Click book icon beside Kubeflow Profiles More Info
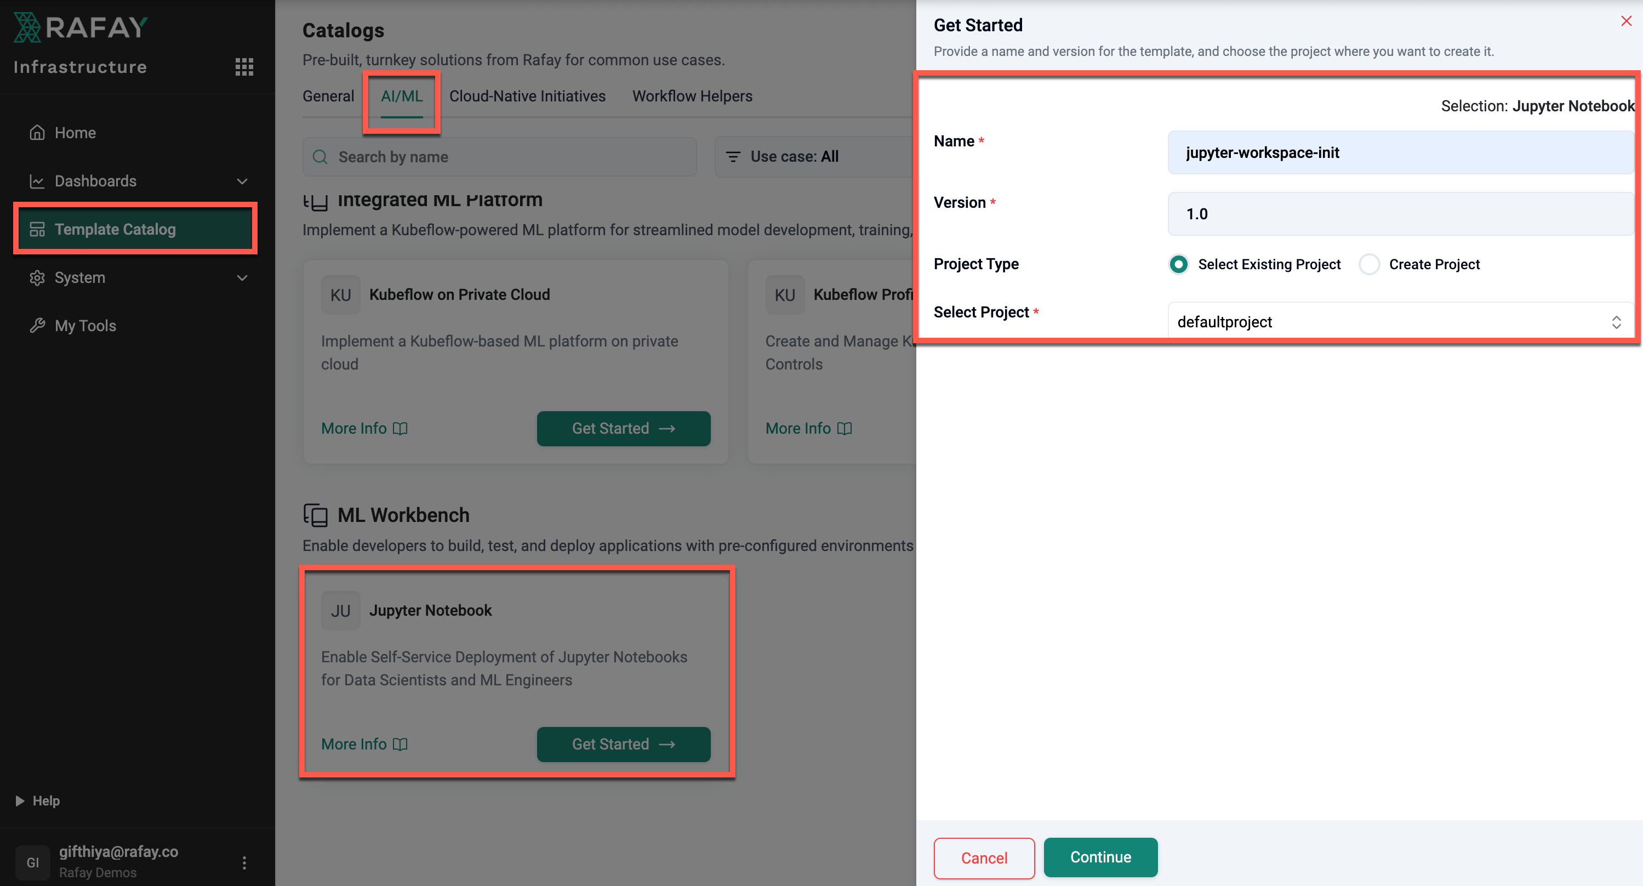This screenshot has width=1643, height=886. point(845,429)
